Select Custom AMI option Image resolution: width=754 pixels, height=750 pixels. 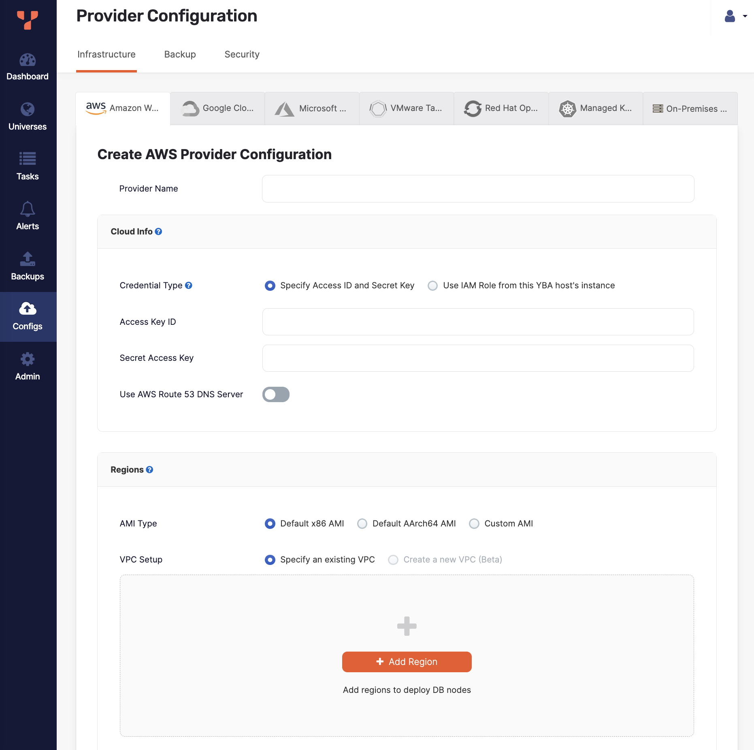point(474,524)
